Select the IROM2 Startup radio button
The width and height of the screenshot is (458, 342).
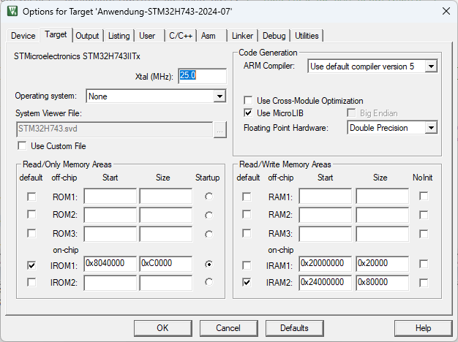click(x=209, y=282)
